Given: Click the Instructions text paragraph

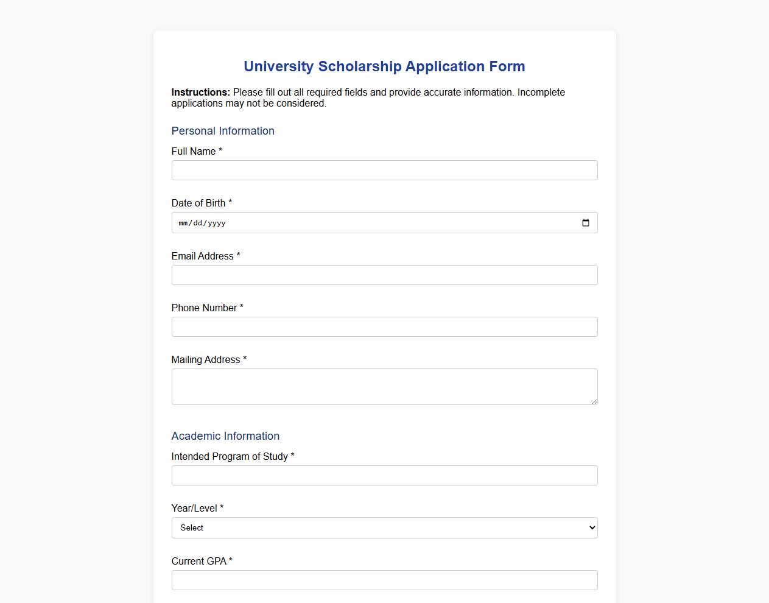Looking at the screenshot, I should pyautogui.click(x=368, y=97).
